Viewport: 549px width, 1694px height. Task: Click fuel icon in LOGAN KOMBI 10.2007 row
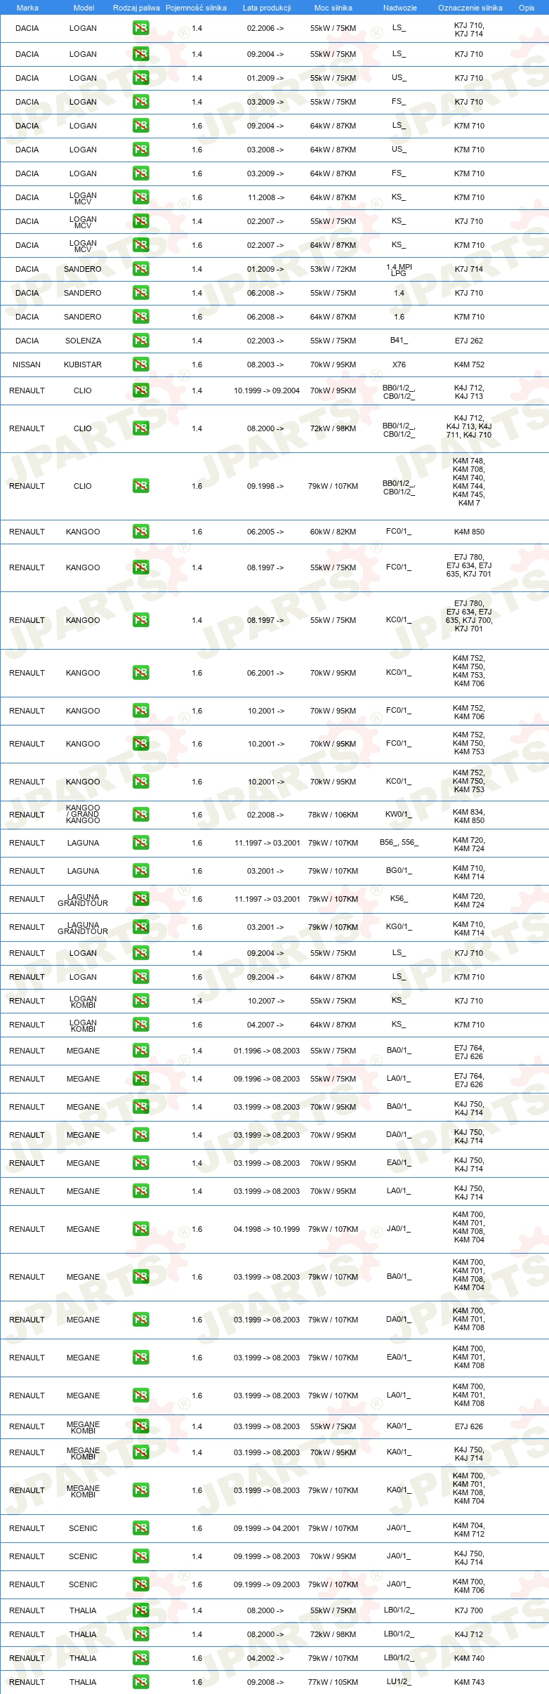(140, 1001)
